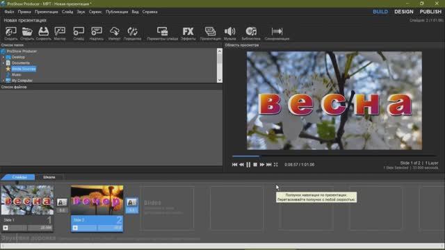Open the Файл menu
The image size is (445, 250).
tap(9, 12)
